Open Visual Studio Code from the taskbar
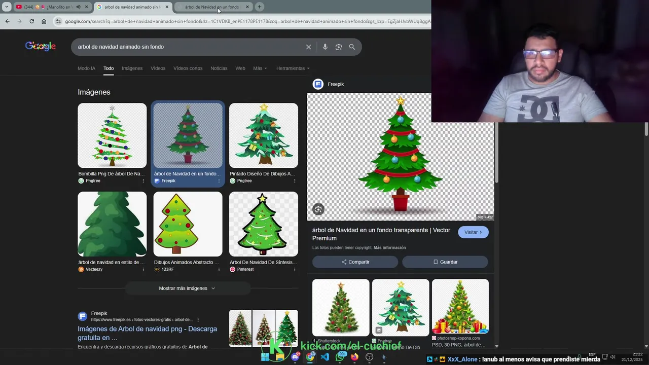Screen dimensions: 649x365 coord(325,357)
